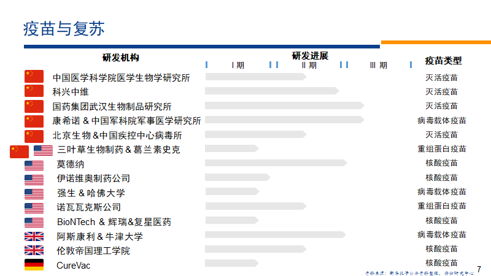Select 北京生物&中国疾控中心病毒所
Viewport: 491px width, 276px height.
[x=117, y=136]
